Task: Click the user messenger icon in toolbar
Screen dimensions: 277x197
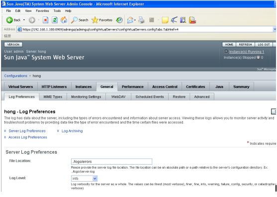Action: pyautogui.click(x=192, y=20)
